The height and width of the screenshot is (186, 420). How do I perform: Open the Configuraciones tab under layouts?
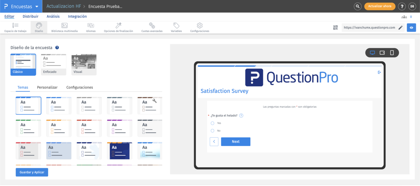pos(79,87)
